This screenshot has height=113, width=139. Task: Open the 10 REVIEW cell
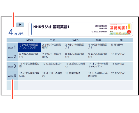pos(122,57)
